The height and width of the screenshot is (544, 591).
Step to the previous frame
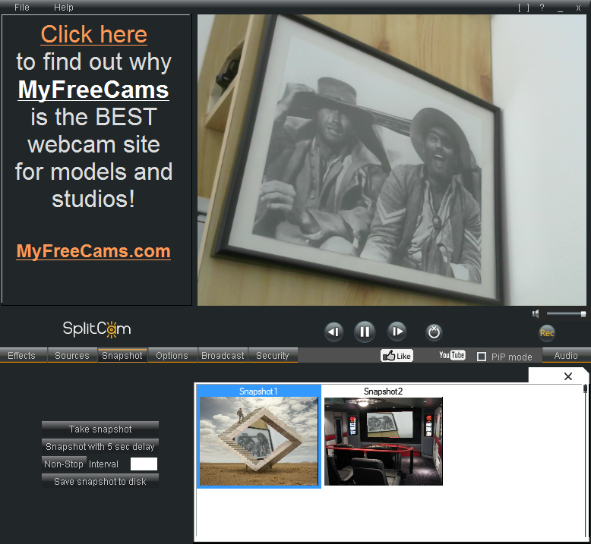[333, 332]
